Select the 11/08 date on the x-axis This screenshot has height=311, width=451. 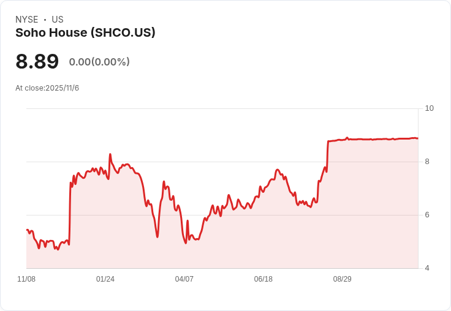coord(26,279)
